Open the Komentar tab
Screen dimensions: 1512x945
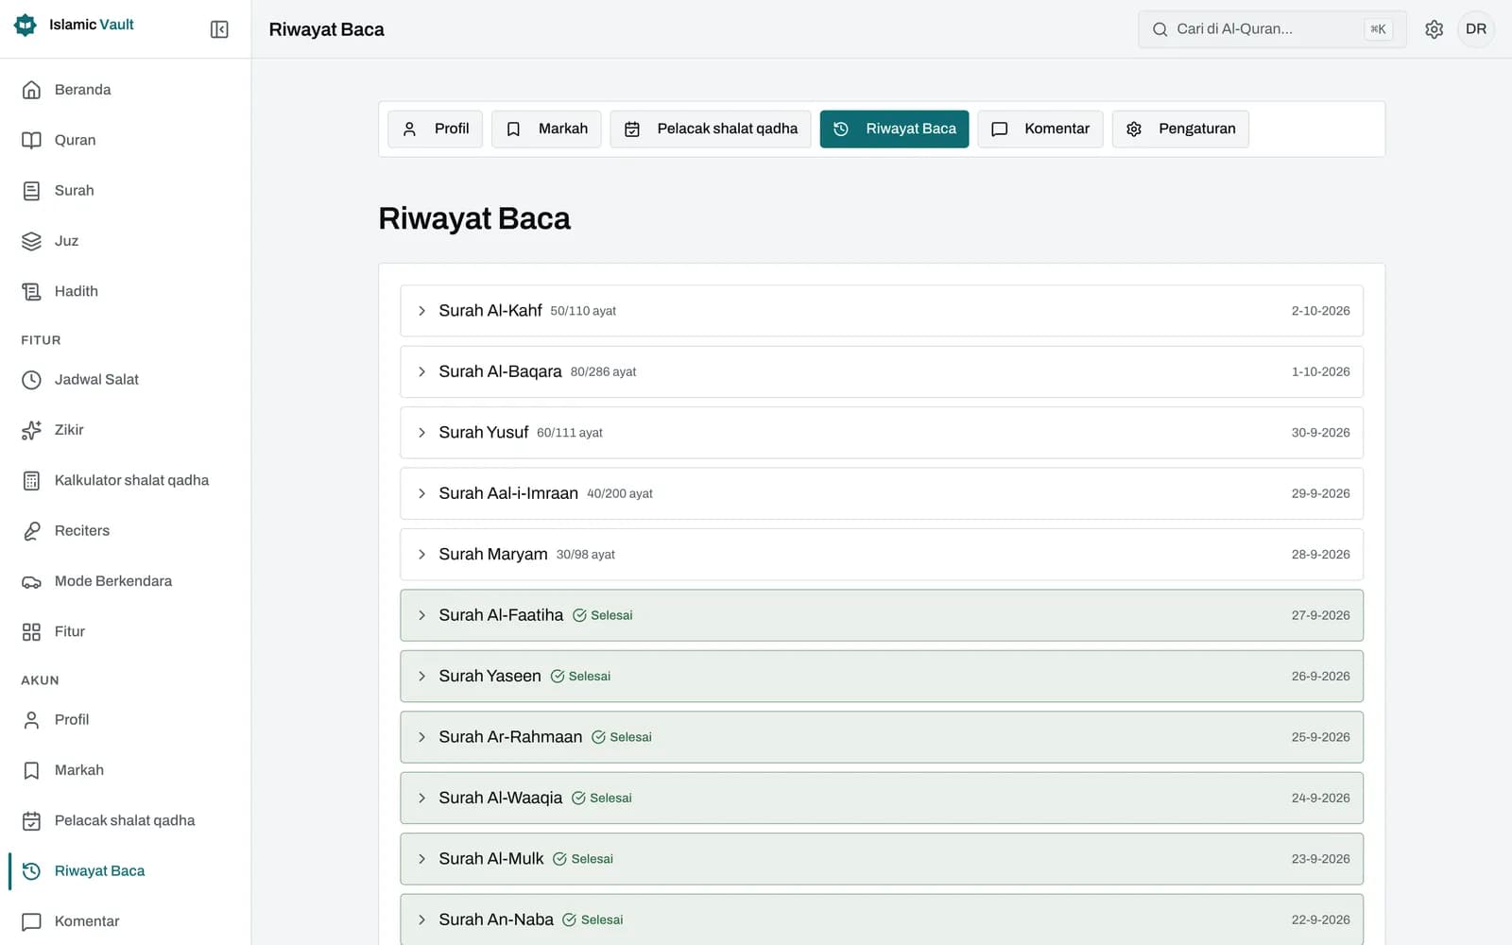click(x=1039, y=129)
